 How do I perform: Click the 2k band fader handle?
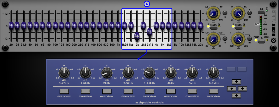click(137, 36)
